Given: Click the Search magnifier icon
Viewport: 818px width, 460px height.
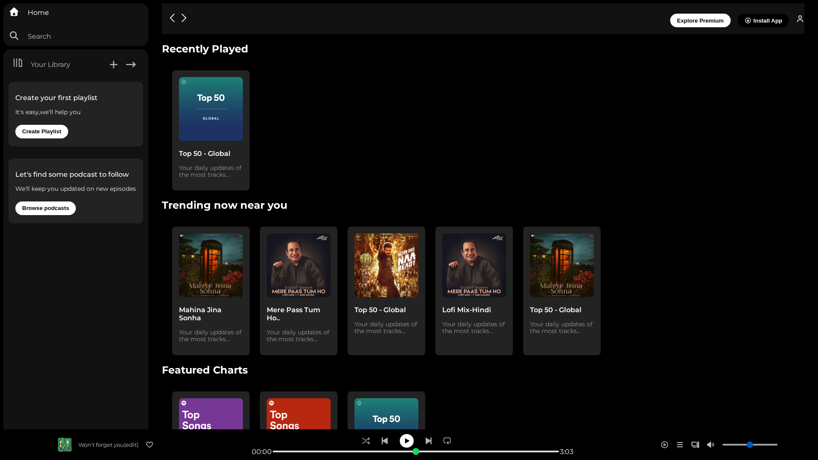Looking at the screenshot, I should 14,36.
